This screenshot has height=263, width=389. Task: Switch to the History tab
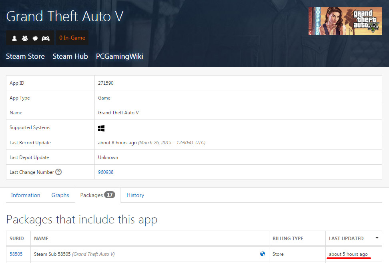[135, 195]
